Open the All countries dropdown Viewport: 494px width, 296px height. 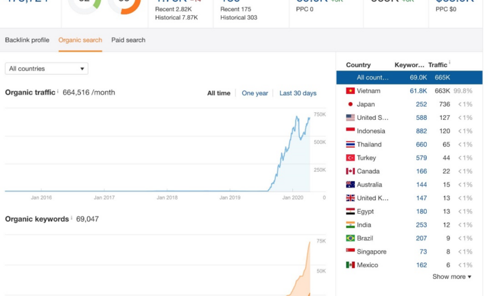coord(47,69)
